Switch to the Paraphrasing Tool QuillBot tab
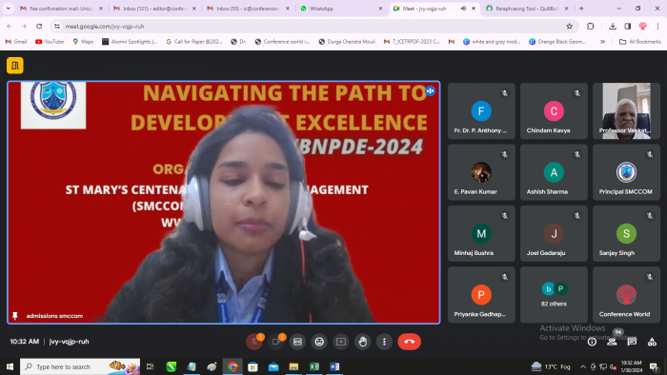Image resolution: width=667 pixels, height=375 pixels. [x=527, y=9]
